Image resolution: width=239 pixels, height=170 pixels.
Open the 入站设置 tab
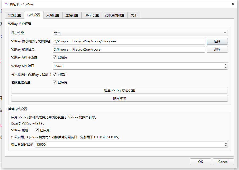click(x=53, y=15)
